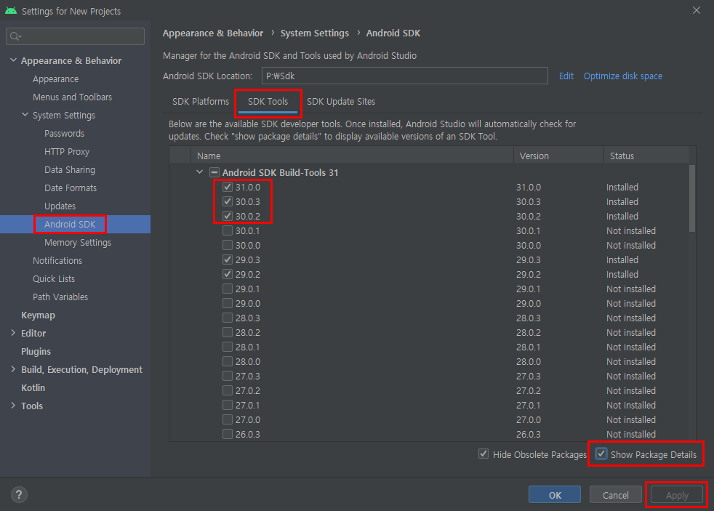The height and width of the screenshot is (511, 714).
Task: Enable the 28.0.3 build tools package
Action: click(228, 318)
